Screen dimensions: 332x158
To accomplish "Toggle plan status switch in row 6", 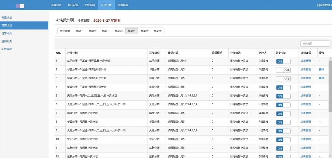I will click(x=283, y=105).
